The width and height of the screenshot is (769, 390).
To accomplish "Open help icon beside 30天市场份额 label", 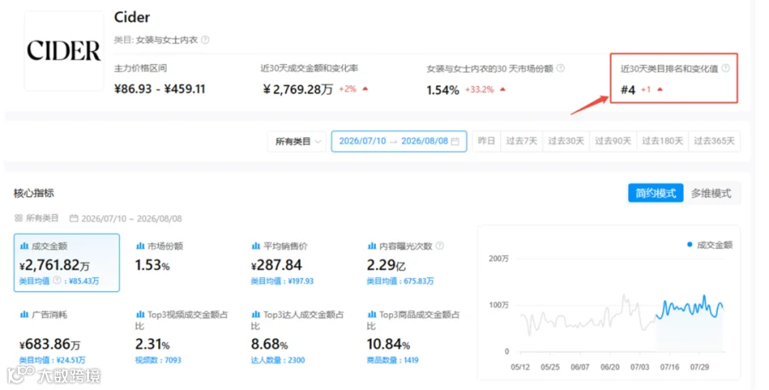I will (561, 68).
